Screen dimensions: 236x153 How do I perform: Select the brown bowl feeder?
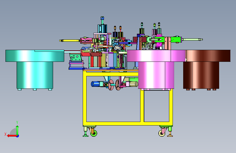207,70
